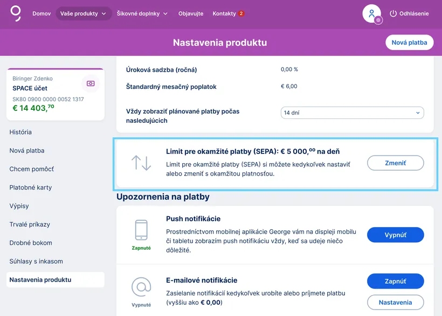Open Objavujte in the top navigation
Image resolution: width=442 pixels, height=316 pixels.
coord(191,13)
